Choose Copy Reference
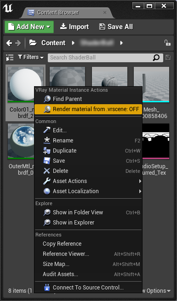Image resolution: width=177 pixels, height=301 pixels. click(x=88, y=244)
